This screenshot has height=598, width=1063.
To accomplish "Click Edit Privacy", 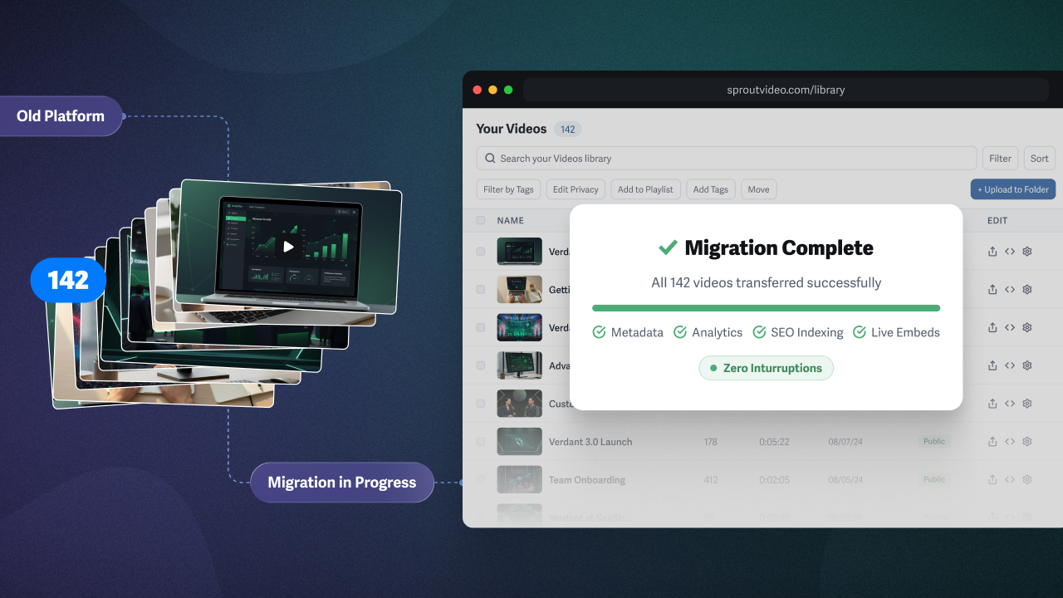I will tap(576, 189).
